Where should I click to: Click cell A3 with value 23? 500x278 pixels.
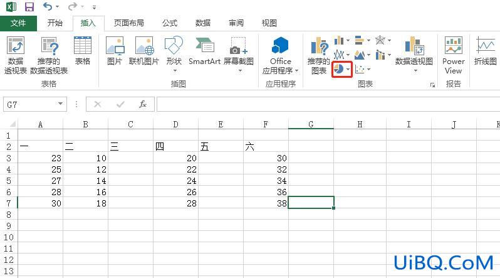tap(40, 158)
